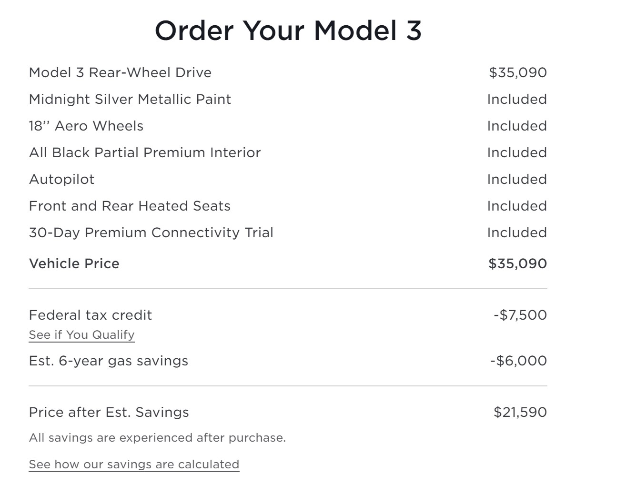
Task: Click "All savings are experienced after purchase" note
Action: point(157,438)
